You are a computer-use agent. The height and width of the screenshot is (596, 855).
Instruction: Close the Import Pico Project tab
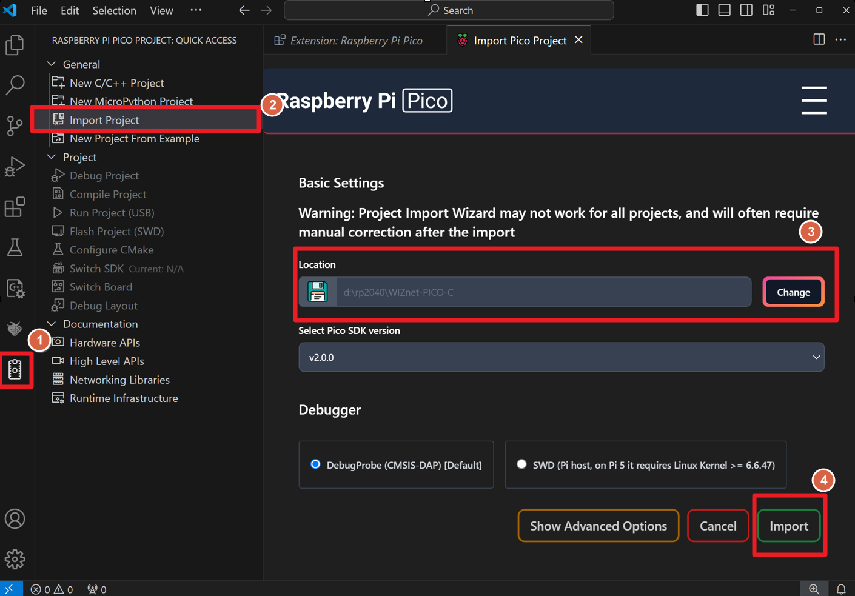pyautogui.click(x=578, y=40)
